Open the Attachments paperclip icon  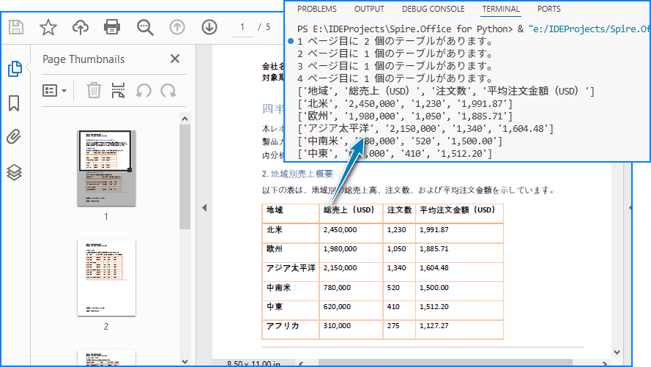[14, 136]
